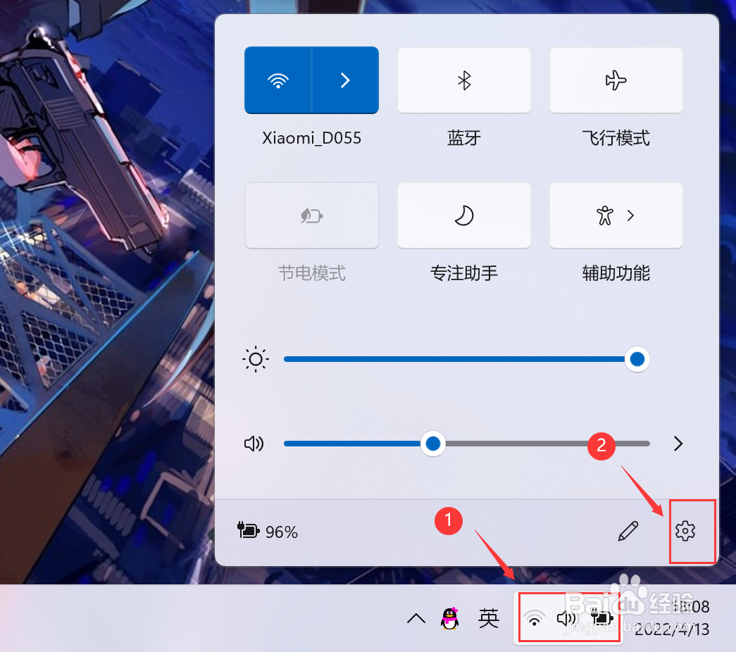Click the 飞行模式 label
736x652 pixels.
tap(616, 138)
